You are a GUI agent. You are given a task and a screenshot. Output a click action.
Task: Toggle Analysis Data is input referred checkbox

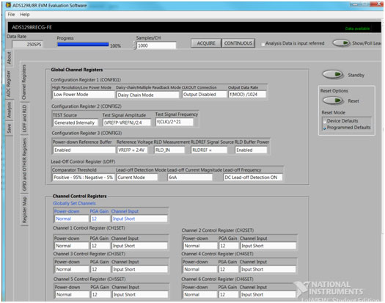pos(263,44)
